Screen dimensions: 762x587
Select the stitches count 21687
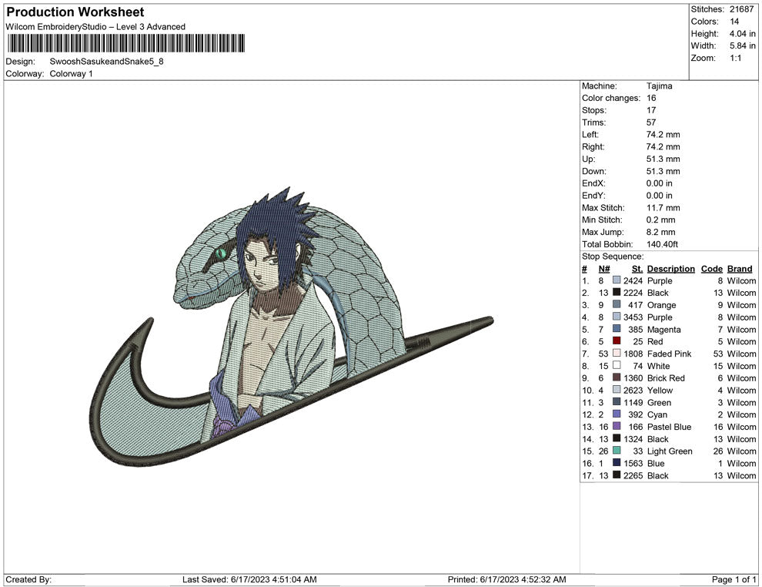click(741, 9)
